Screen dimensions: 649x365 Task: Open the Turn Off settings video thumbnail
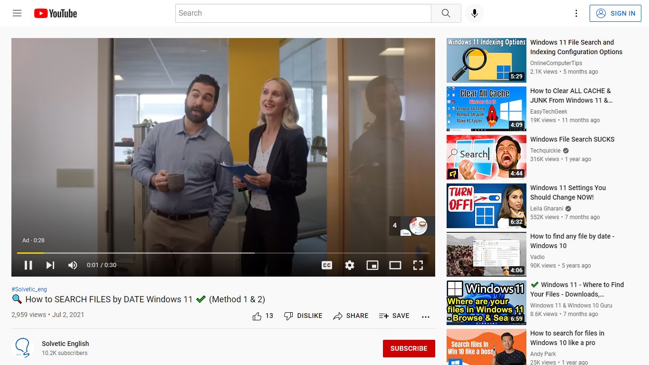click(x=487, y=206)
